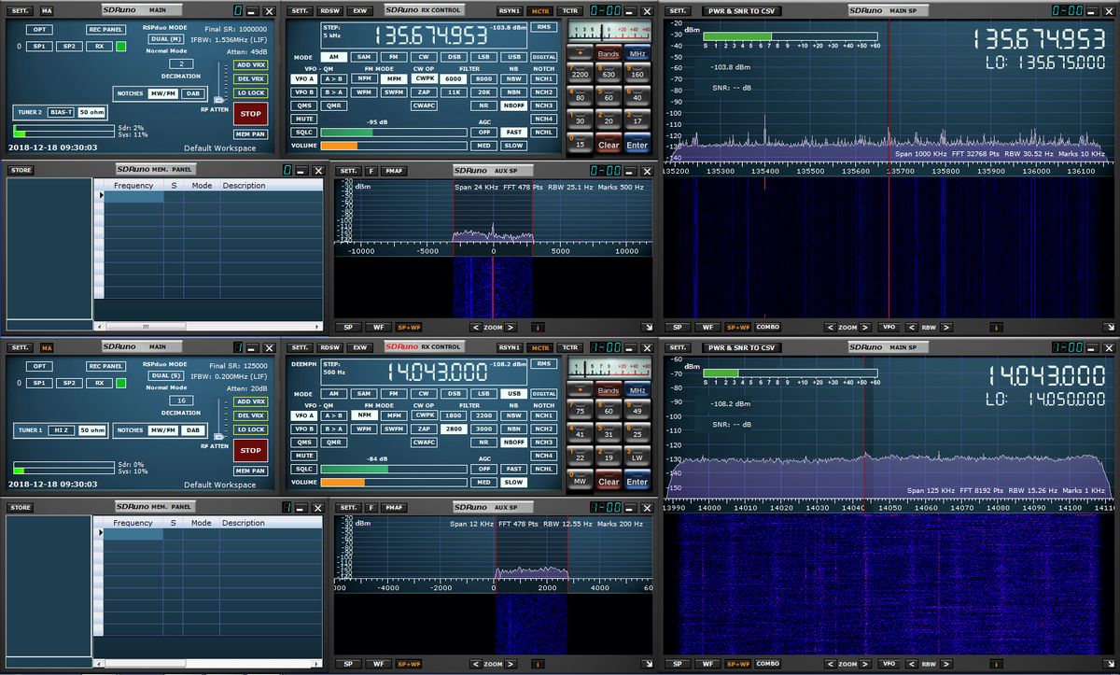Switch 14.043 MHz Main SP to COMBO view
This screenshot has width=1120, height=675.
(768, 664)
